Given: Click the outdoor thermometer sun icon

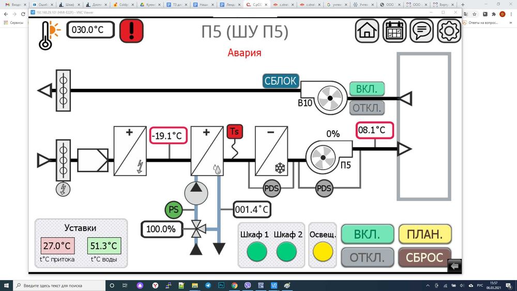Looking at the screenshot, I should [x=49, y=36].
